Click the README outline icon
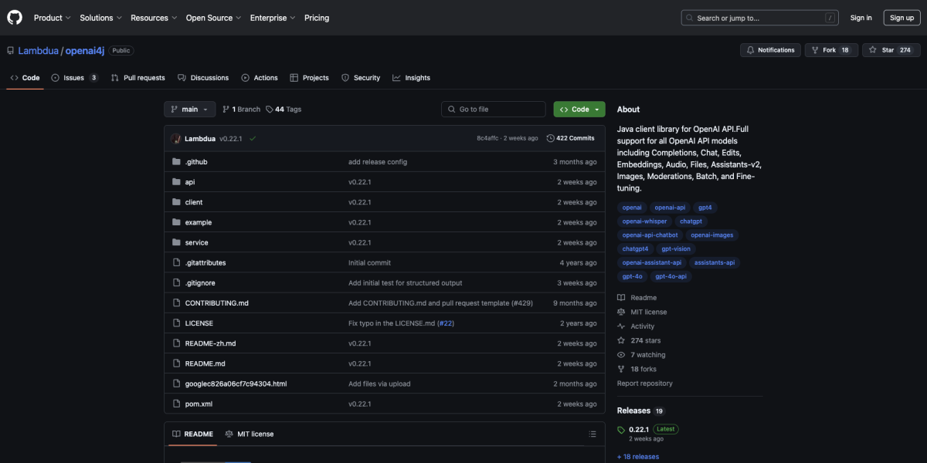The width and height of the screenshot is (927, 463). click(592, 434)
